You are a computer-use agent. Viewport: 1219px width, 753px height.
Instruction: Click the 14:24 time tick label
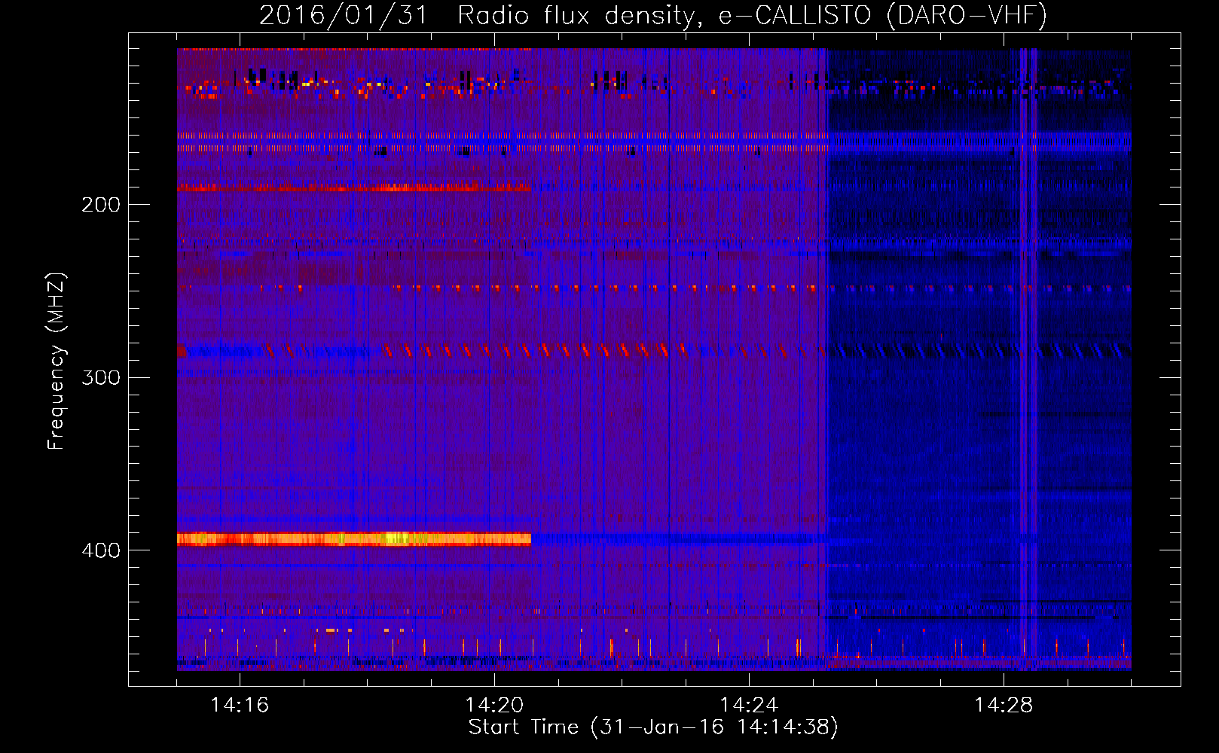pyautogui.click(x=749, y=705)
